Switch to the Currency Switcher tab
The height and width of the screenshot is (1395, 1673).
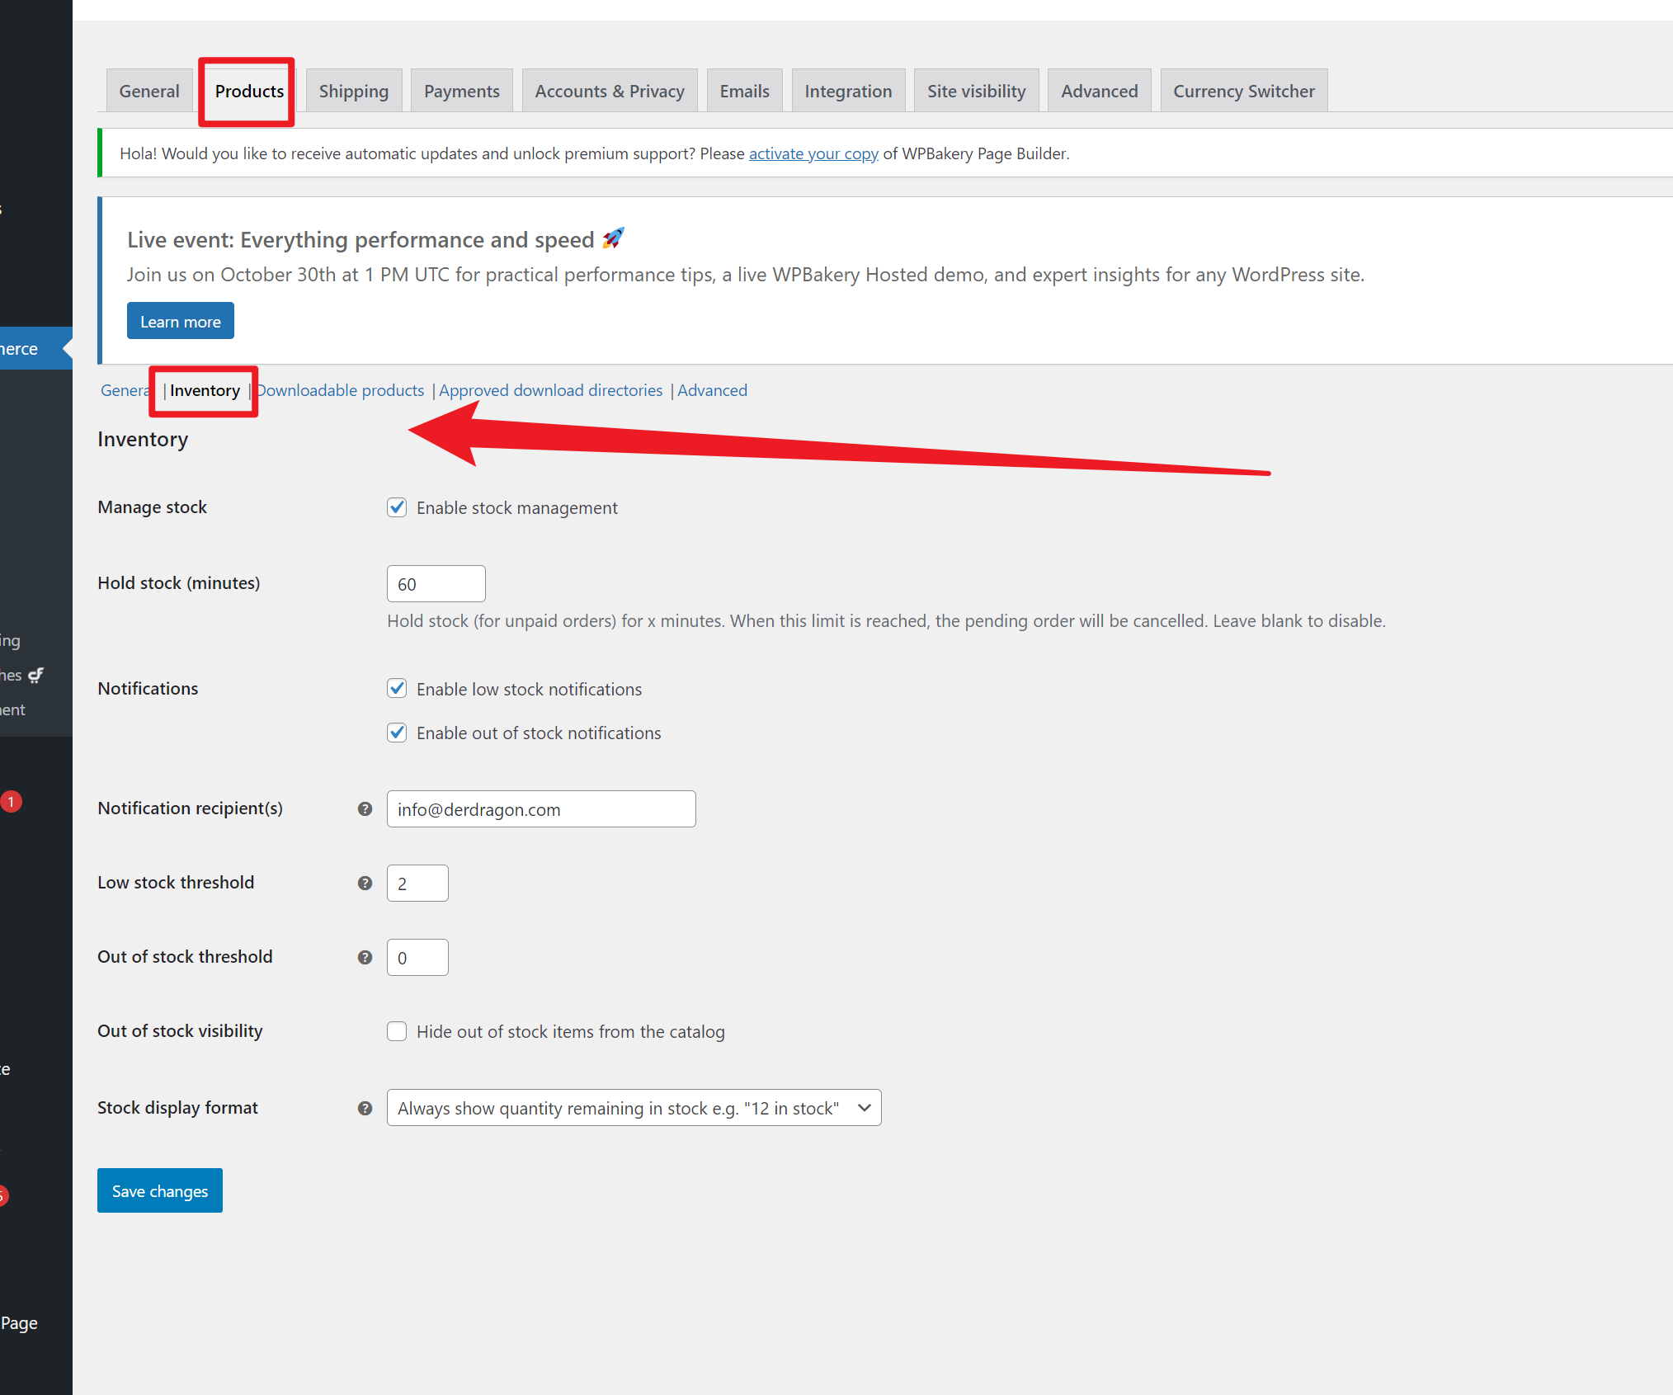click(x=1243, y=91)
